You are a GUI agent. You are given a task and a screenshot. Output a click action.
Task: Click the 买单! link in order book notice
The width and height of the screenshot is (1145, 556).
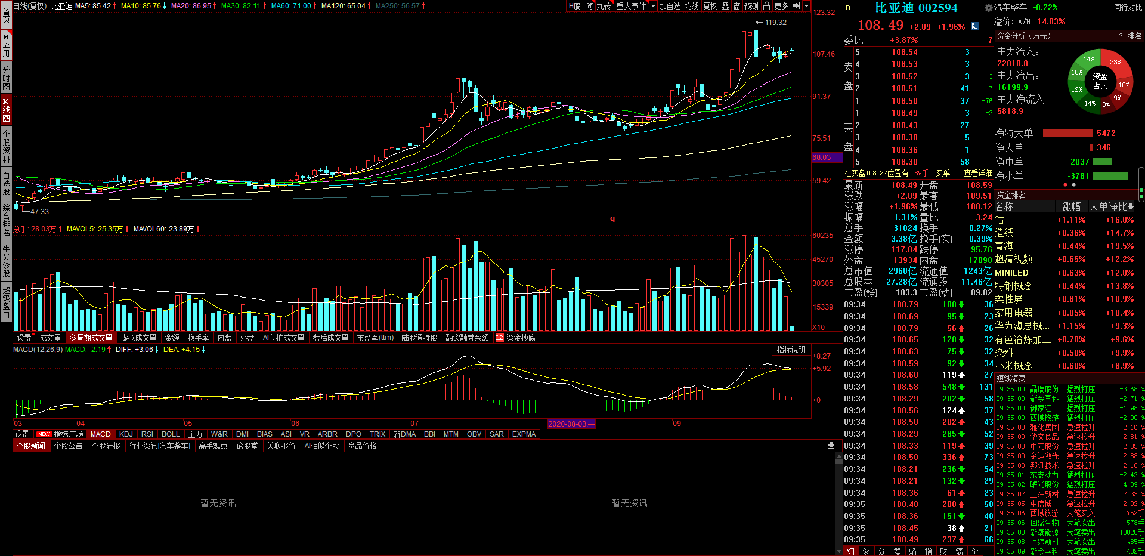(x=944, y=173)
